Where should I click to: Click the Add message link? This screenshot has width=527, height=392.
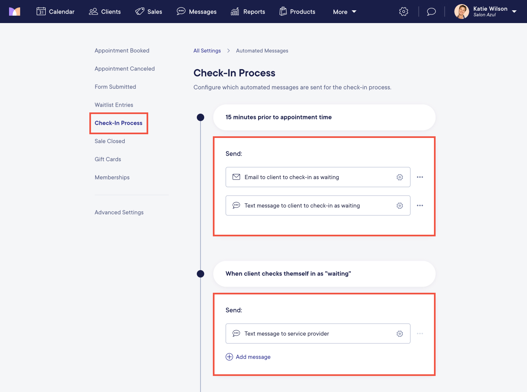point(248,357)
